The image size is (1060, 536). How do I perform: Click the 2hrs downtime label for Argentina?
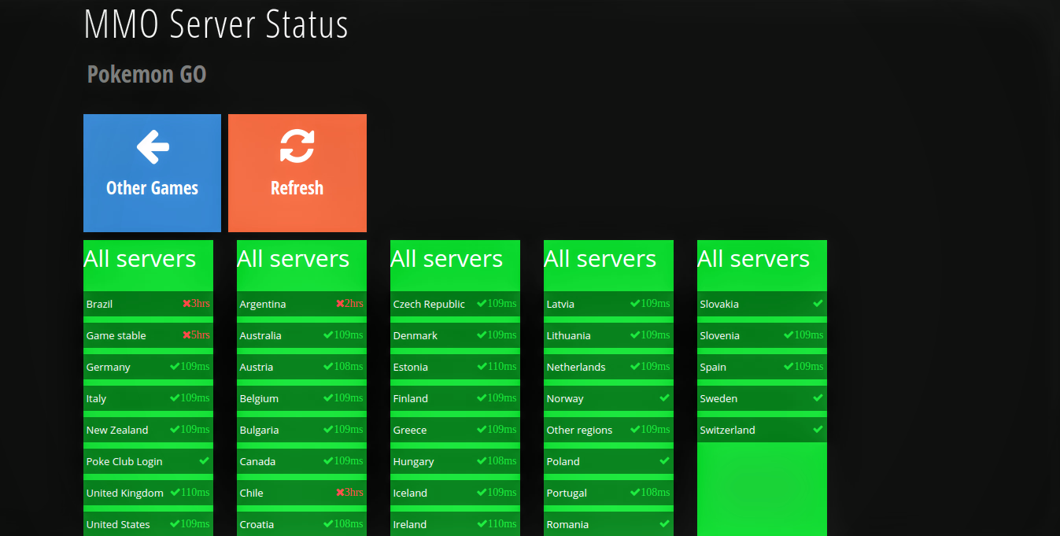[354, 304]
